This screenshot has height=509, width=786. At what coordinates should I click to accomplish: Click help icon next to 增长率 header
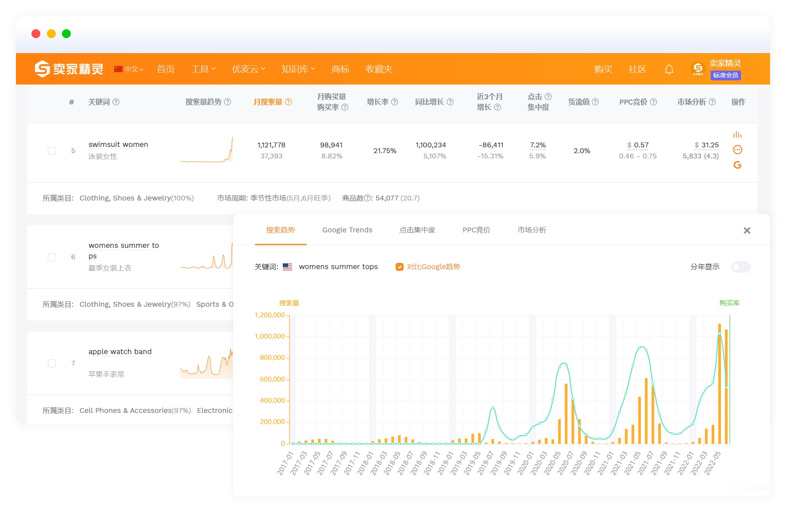point(395,102)
